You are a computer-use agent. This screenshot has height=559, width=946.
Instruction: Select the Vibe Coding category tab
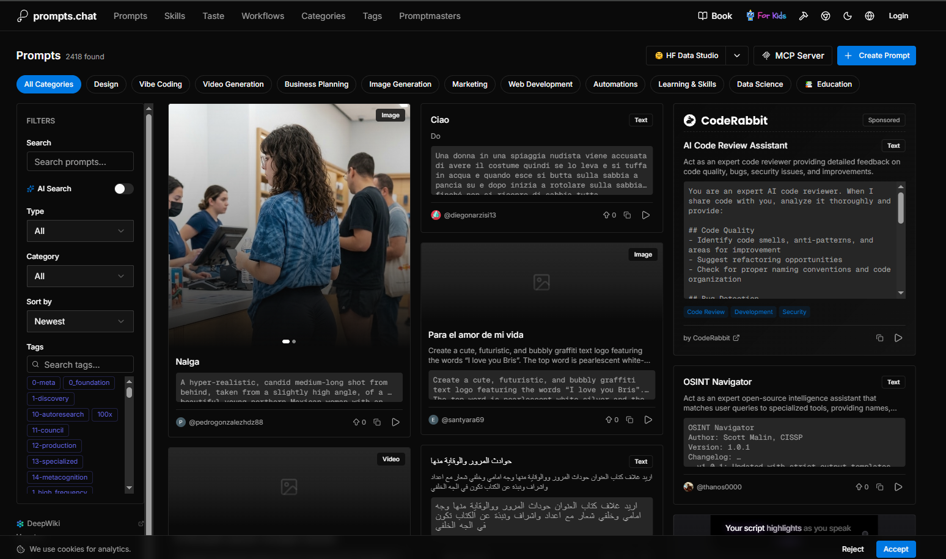click(161, 84)
